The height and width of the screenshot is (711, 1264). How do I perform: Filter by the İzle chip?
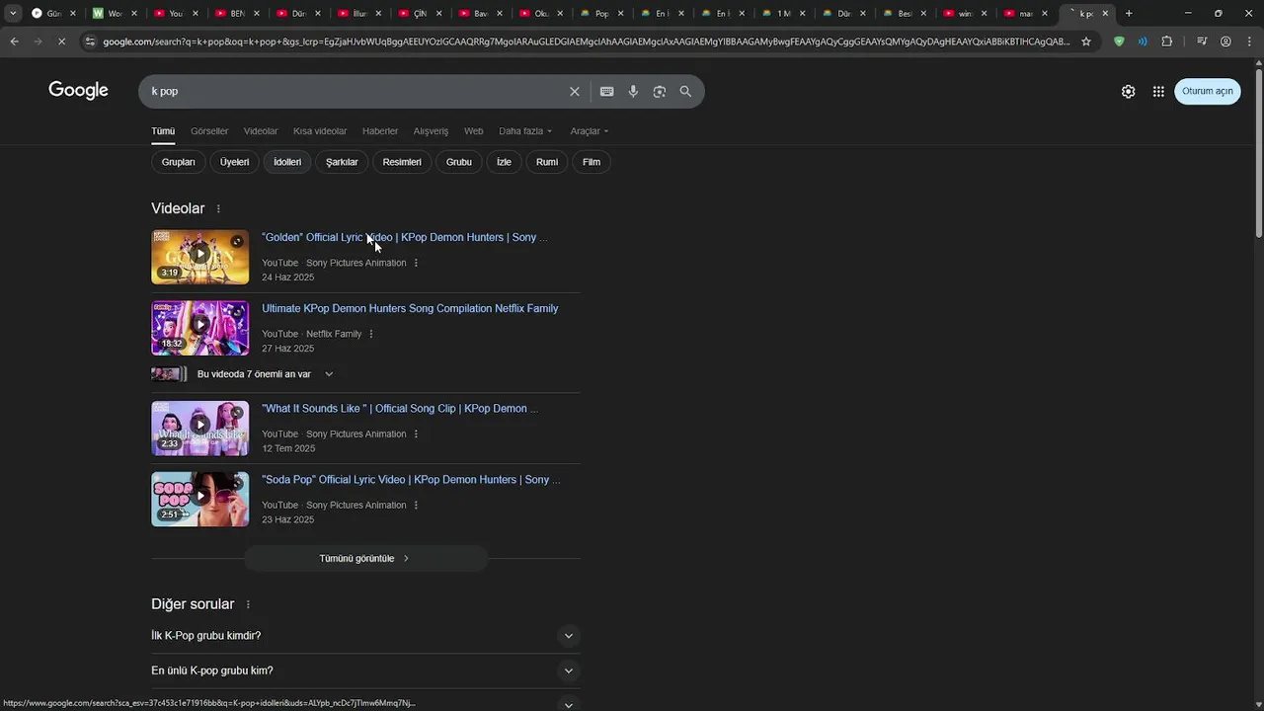tap(504, 162)
